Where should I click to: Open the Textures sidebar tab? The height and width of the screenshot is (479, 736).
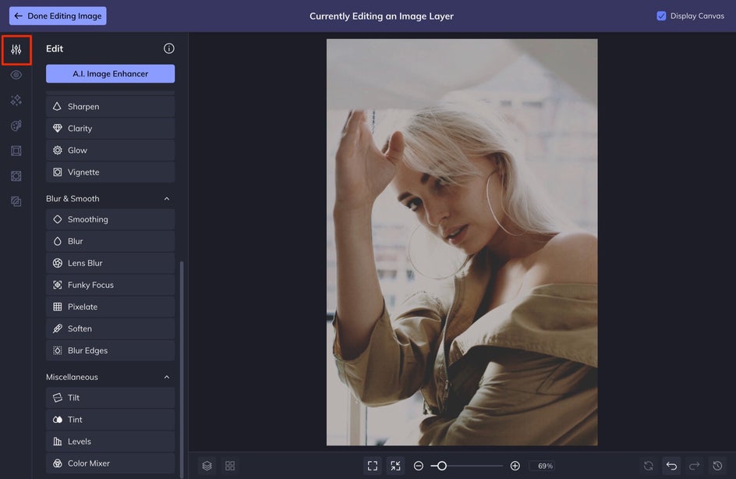point(16,201)
